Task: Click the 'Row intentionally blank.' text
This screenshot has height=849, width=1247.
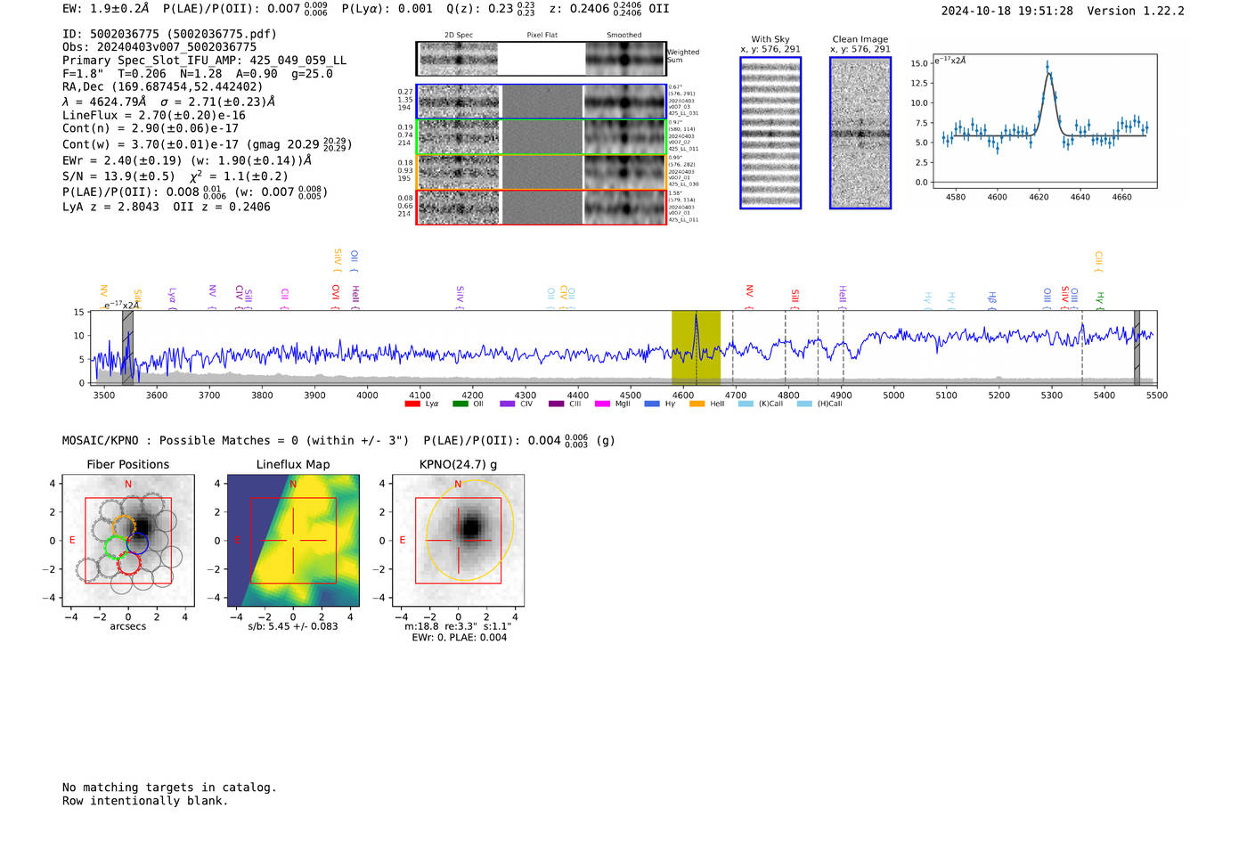Action: point(145,801)
